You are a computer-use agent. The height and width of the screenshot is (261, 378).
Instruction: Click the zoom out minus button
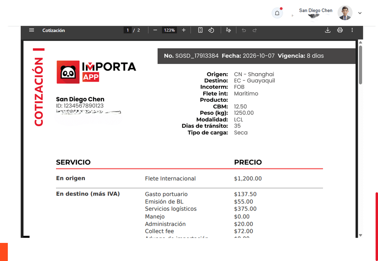pyautogui.click(x=155, y=30)
